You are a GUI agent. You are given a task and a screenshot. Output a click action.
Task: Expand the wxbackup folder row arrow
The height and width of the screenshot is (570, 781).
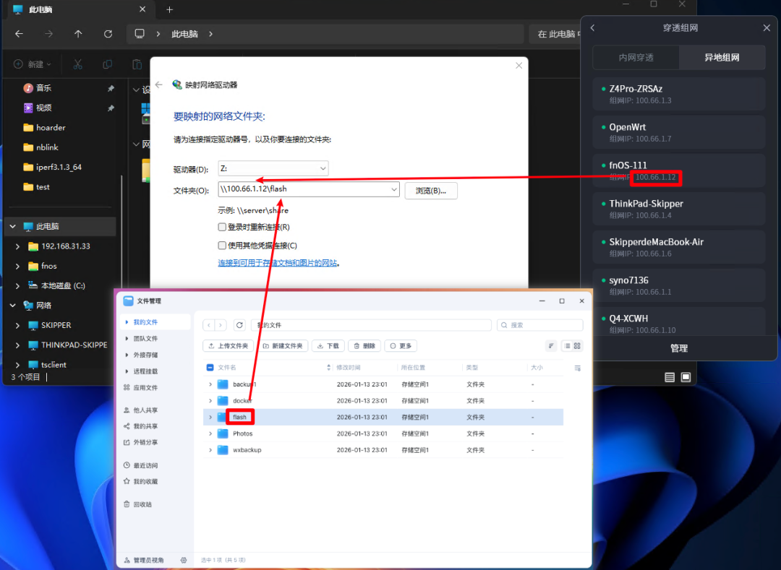(210, 449)
